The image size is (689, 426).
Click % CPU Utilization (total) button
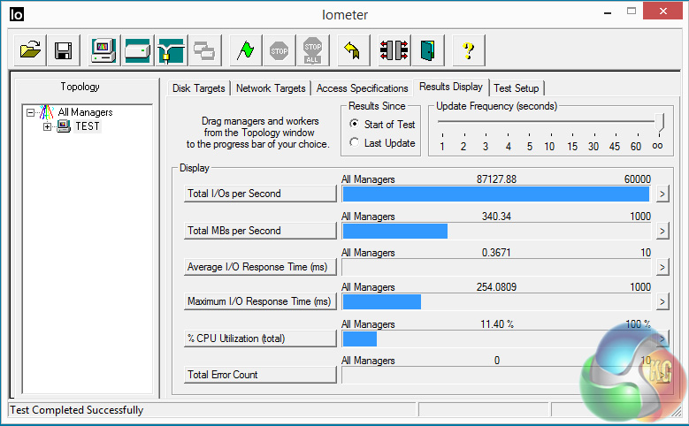click(x=260, y=339)
